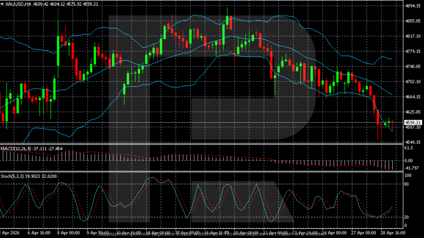424x238 pixels.
Task: Click the 4740.00 level on price scale
Action: click(412, 66)
